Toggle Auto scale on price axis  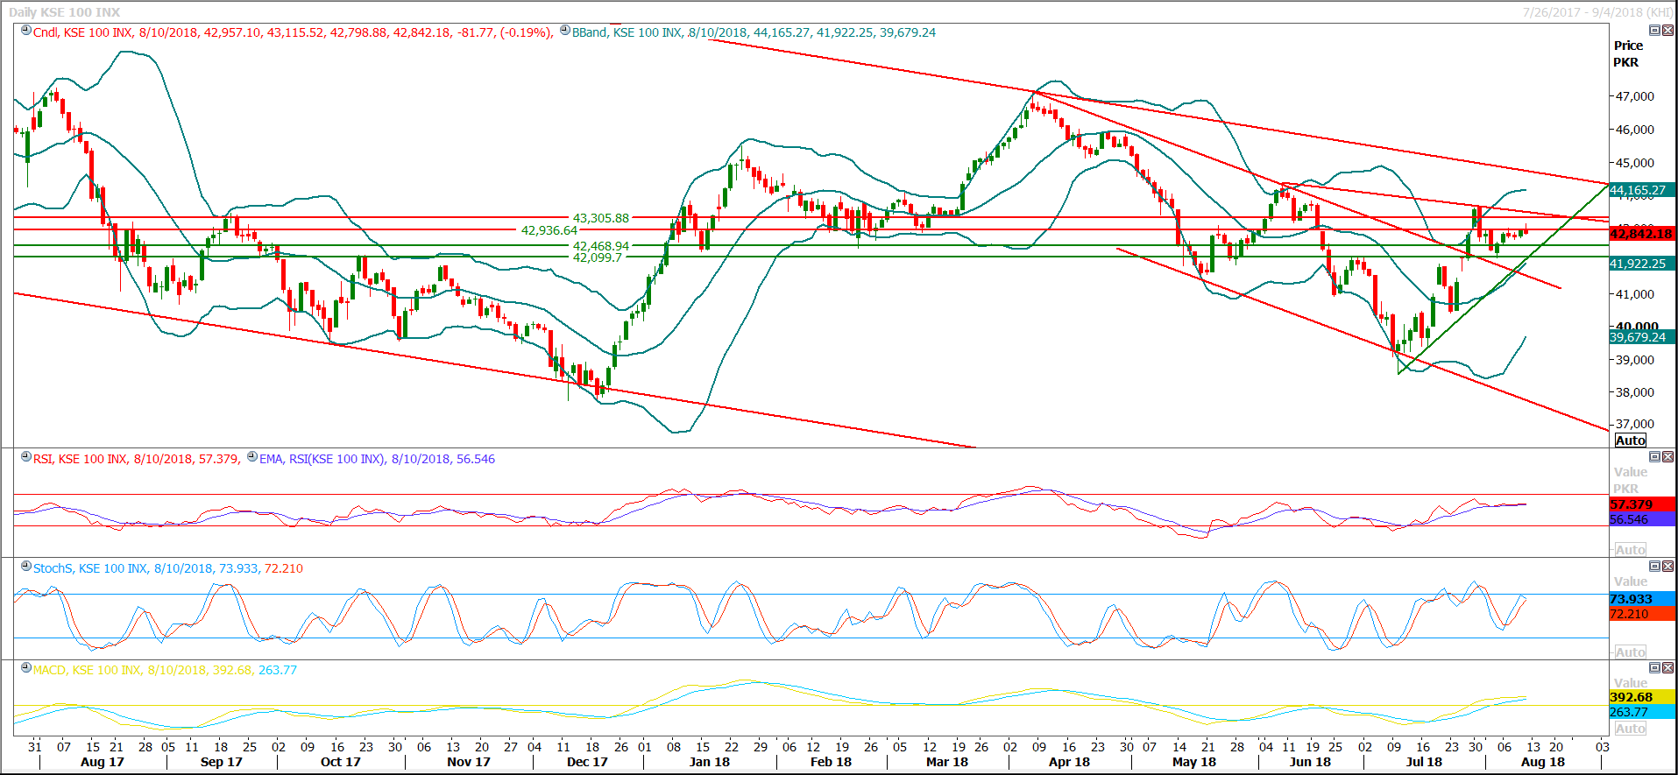click(1630, 440)
